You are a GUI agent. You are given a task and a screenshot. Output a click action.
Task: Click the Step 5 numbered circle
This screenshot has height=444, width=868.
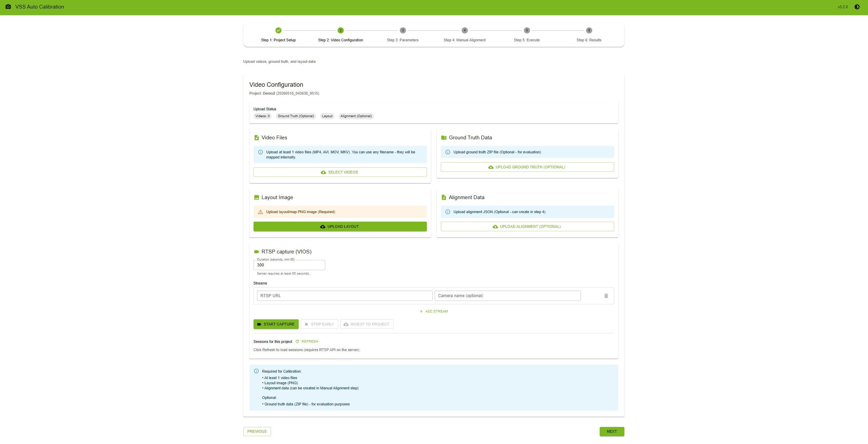(527, 30)
